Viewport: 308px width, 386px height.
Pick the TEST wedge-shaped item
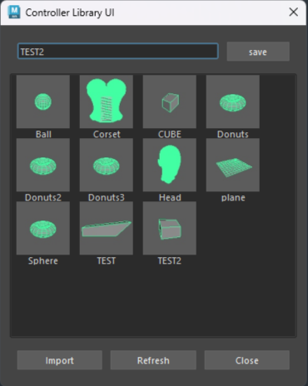107,228
